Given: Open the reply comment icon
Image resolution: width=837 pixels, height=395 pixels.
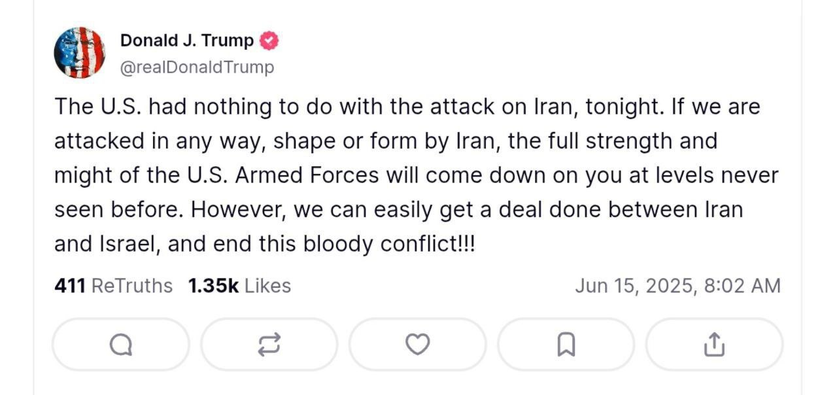Looking at the screenshot, I should coord(121,345).
